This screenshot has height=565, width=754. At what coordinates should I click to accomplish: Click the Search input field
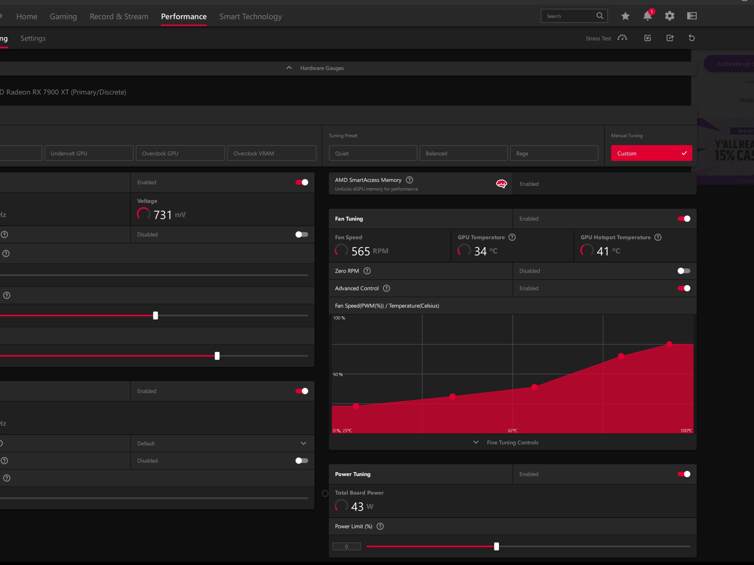point(570,16)
